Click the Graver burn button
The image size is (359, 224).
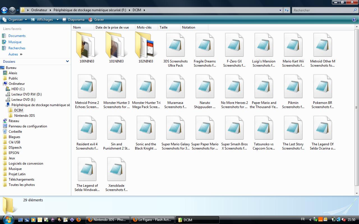(96, 20)
